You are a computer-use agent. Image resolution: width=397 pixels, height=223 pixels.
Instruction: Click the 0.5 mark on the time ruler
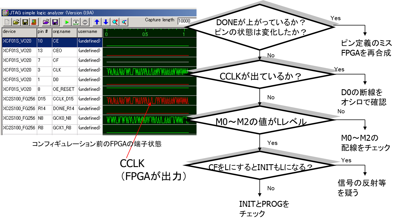pos(145,34)
